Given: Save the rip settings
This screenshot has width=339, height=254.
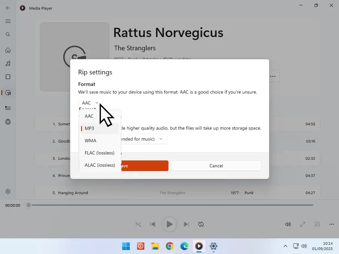Looking at the screenshot, I should (144, 166).
